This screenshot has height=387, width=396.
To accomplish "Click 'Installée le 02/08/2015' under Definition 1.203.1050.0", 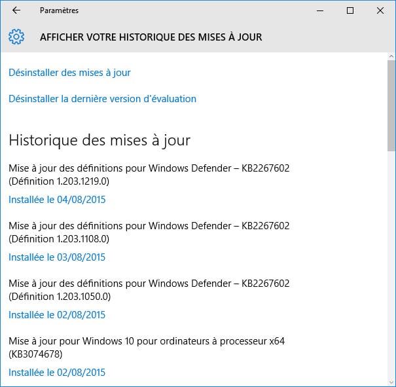I will [57, 315].
